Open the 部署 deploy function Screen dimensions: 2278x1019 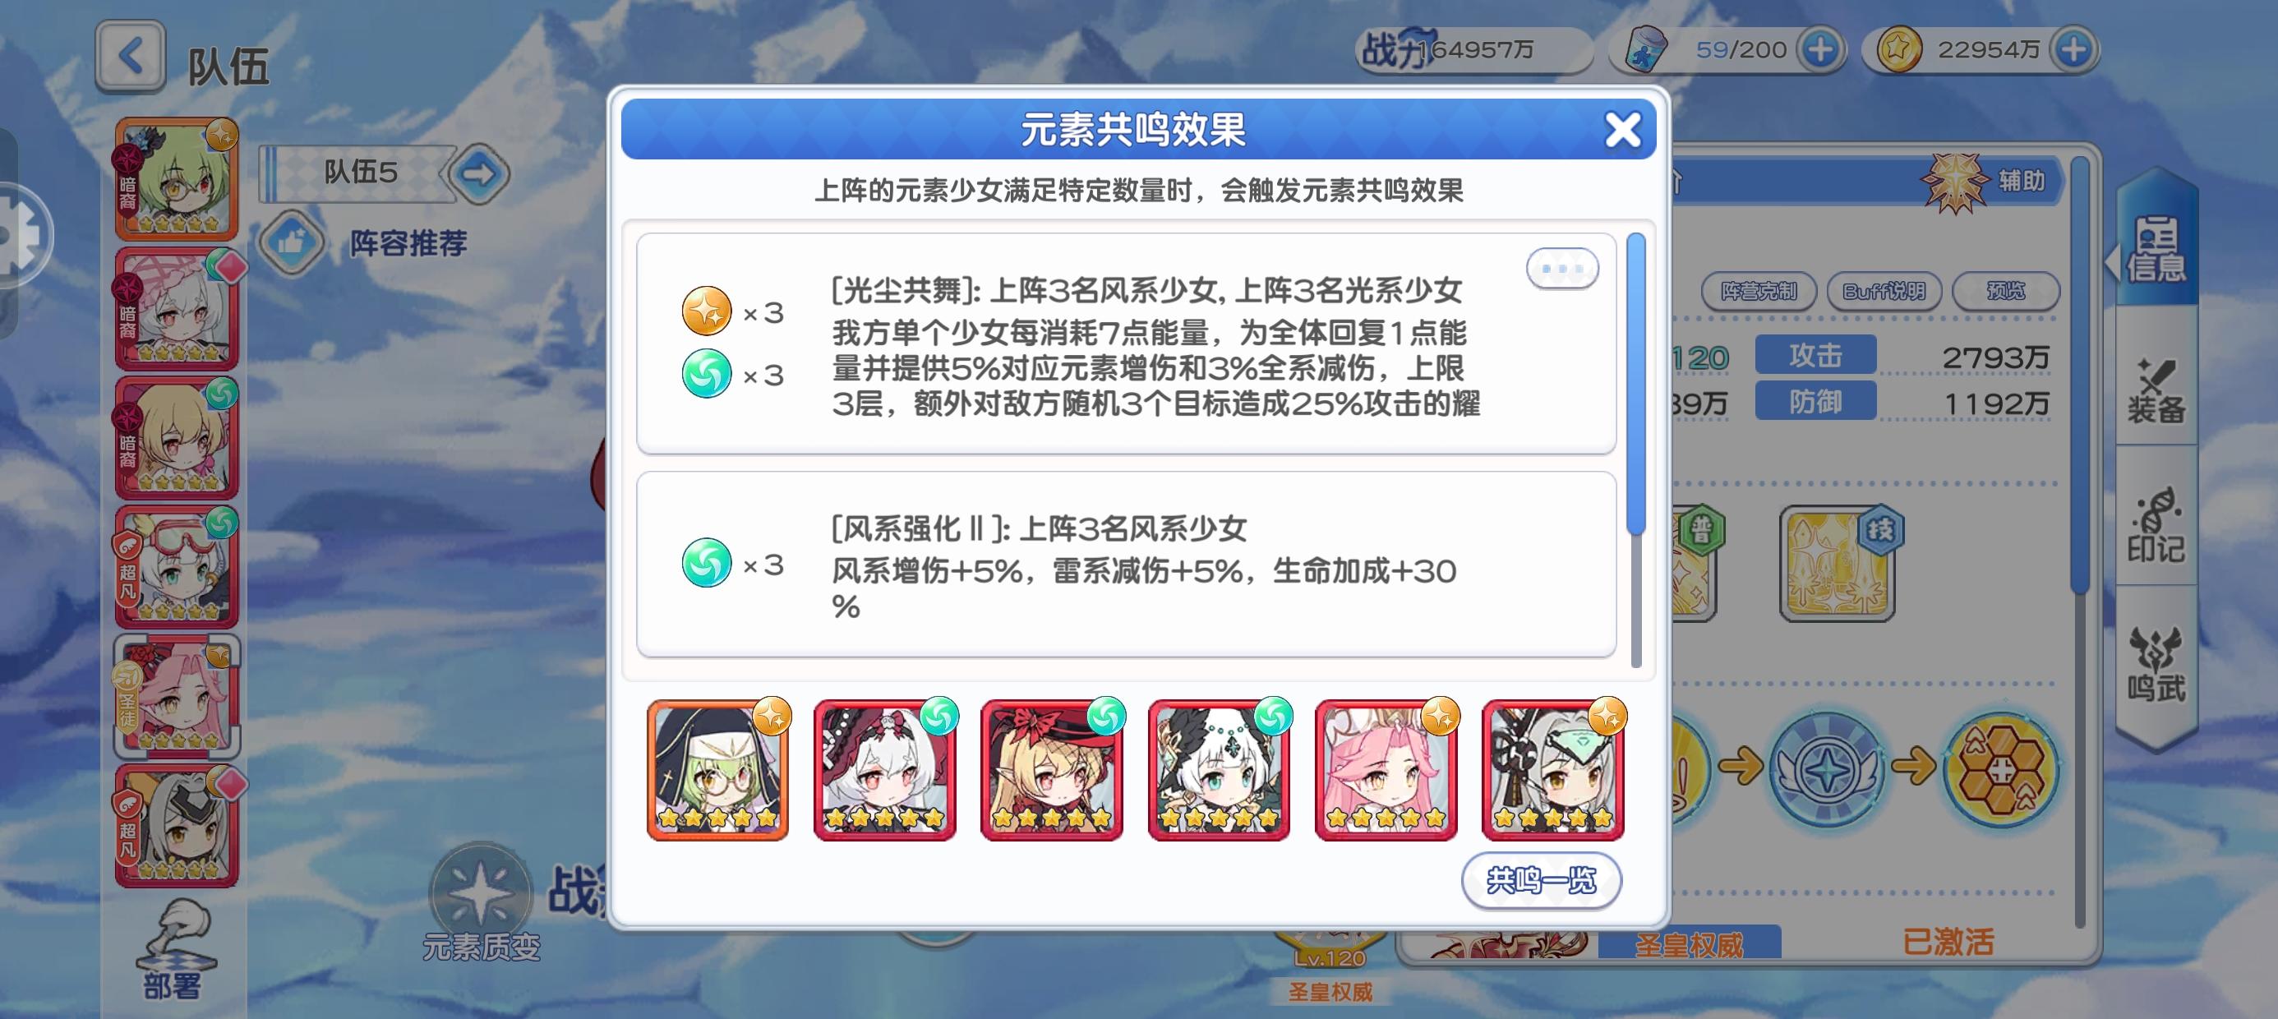(173, 950)
